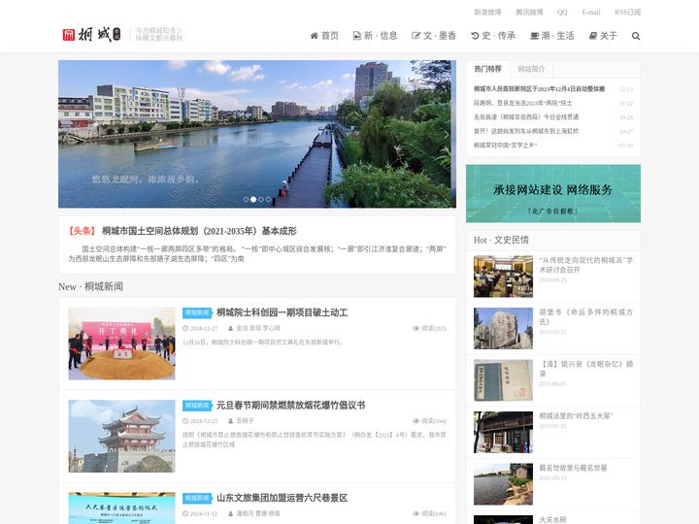The image size is (699, 524).
Task: Open 桐城院士科创园一期项目破土动工 title
Action: point(282,312)
